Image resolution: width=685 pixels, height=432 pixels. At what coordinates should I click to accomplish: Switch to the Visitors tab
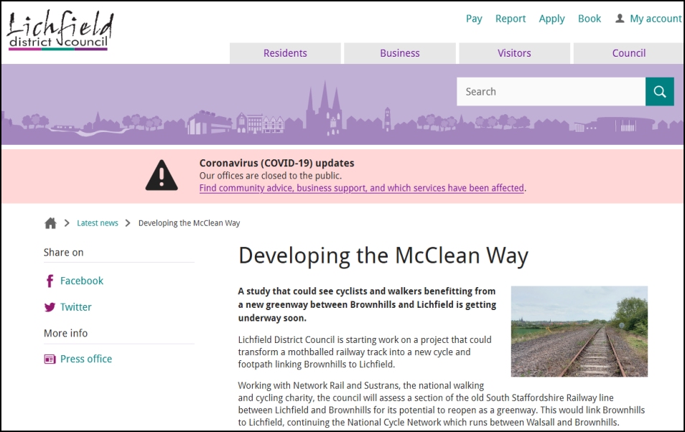pos(514,53)
